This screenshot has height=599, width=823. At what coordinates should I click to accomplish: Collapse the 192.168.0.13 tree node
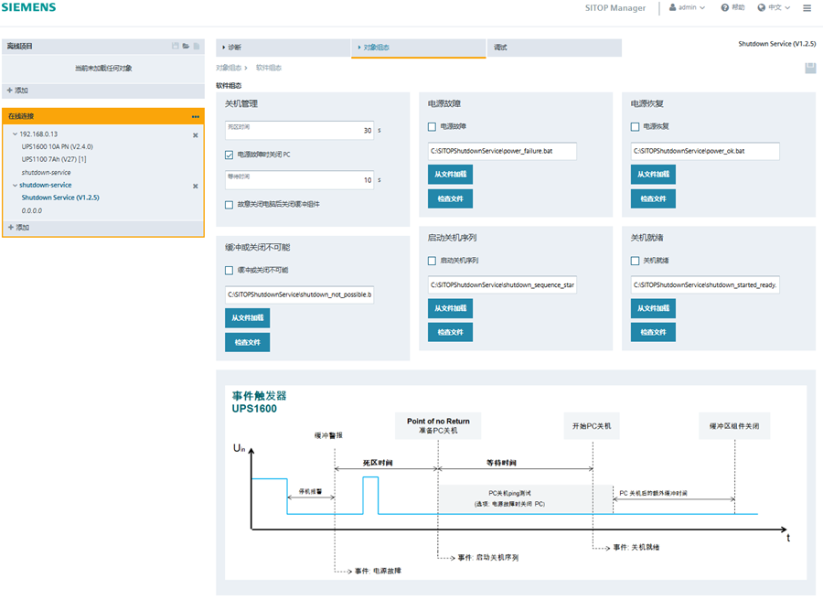[14, 134]
